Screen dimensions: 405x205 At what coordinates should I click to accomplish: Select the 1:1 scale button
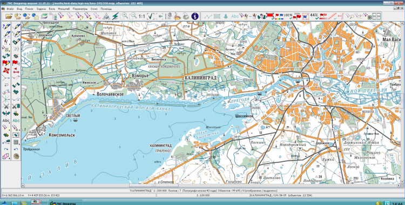[x=142, y=16]
